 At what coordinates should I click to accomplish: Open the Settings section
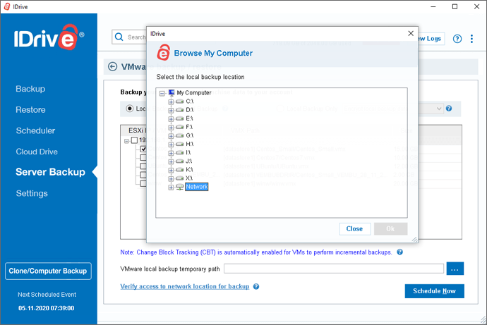click(x=32, y=193)
